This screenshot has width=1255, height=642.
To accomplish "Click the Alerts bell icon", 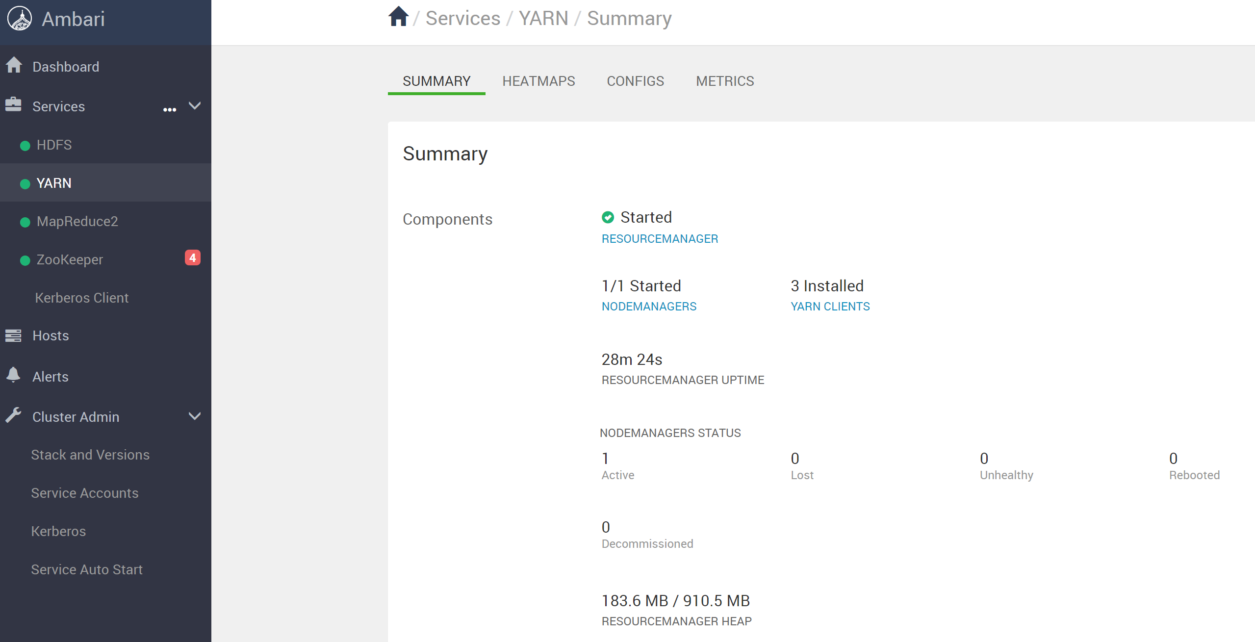I will click(13, 375).
